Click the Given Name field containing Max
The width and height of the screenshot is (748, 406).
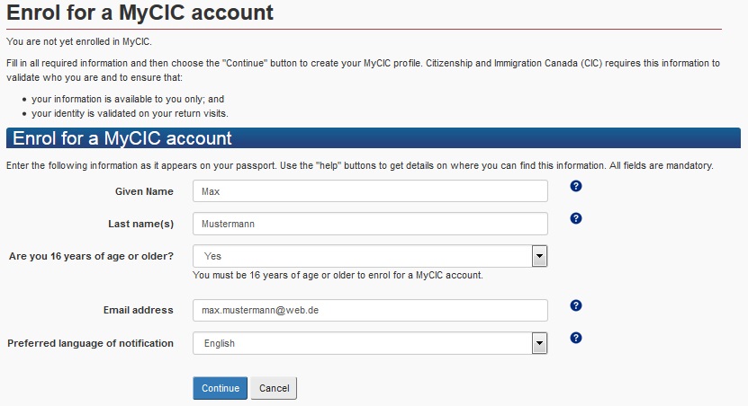(370, 190)
